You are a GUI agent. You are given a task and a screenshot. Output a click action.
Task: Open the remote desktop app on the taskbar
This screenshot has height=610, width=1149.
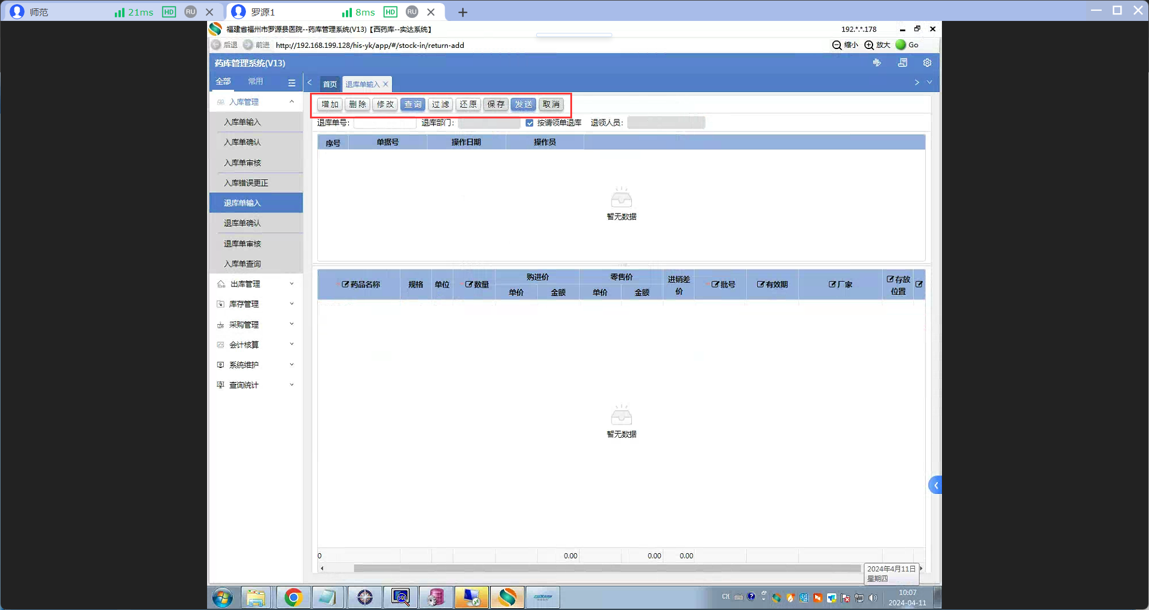click(x=472, y=597)
